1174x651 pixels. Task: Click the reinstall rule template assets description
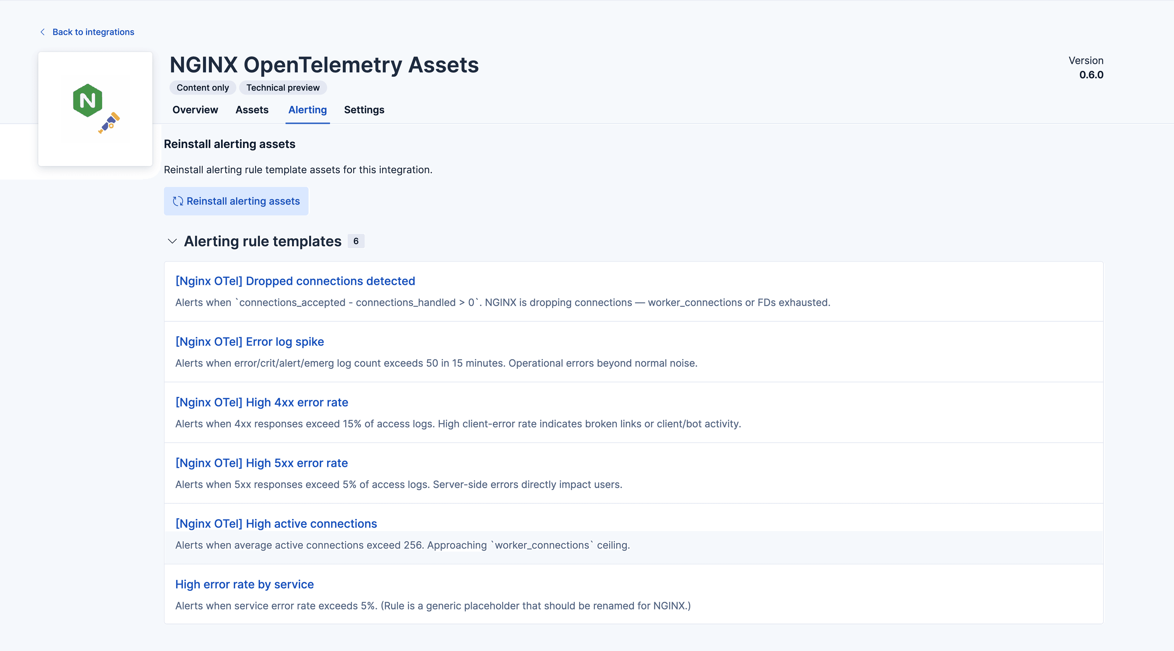[x=298, y=169]
